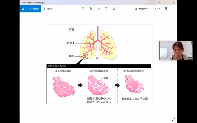Click the fullscreen expand arrow icon
The height and width of the screenshot is (123, 197).
tap(173, 119)
